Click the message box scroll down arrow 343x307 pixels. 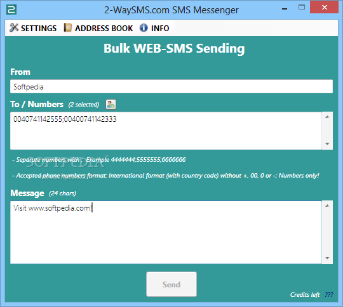327,258
